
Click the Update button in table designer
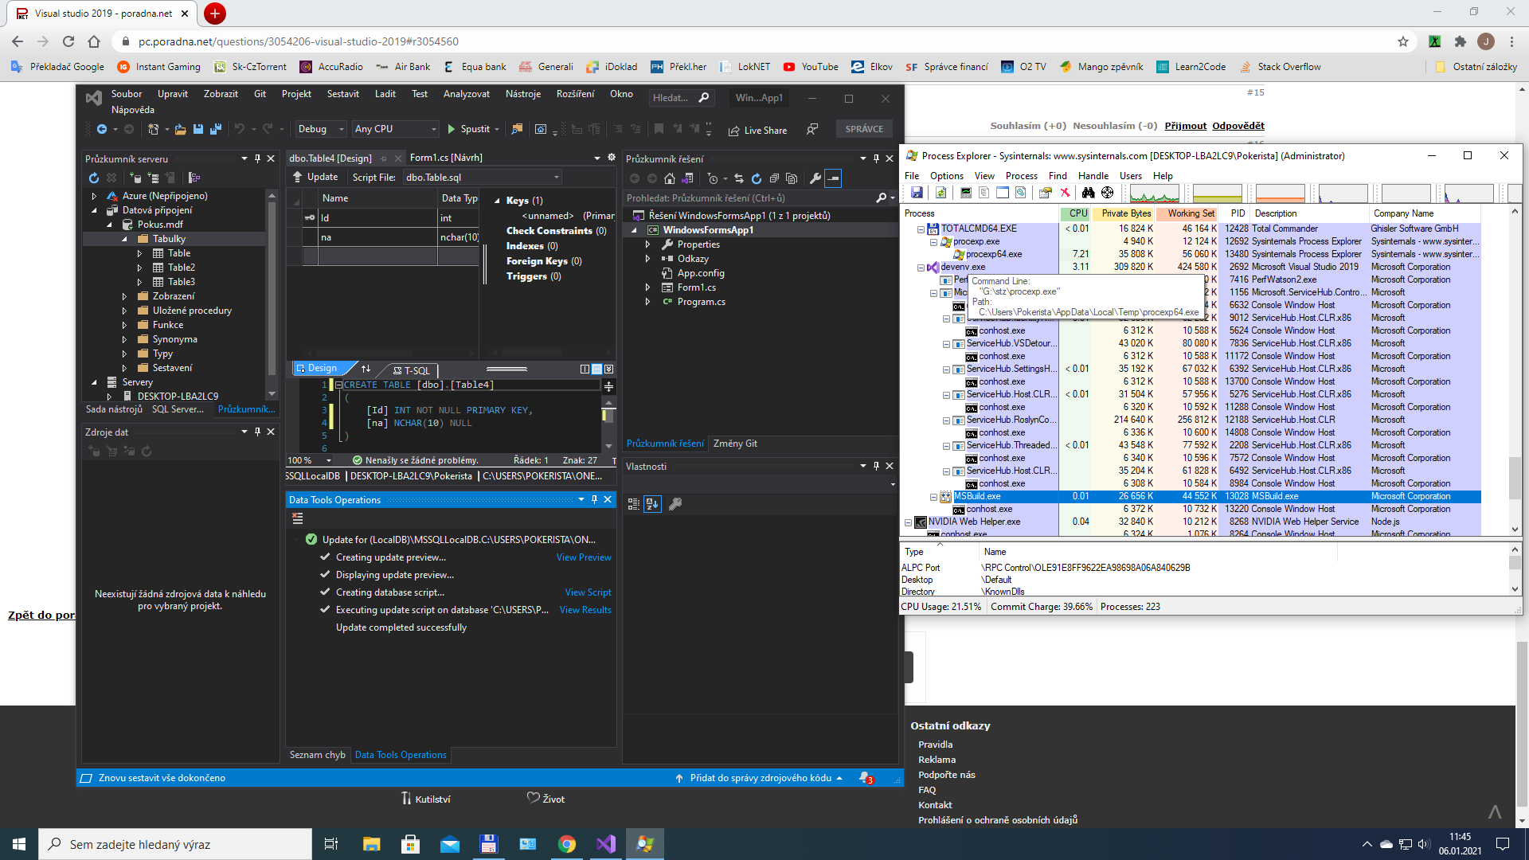315,177
